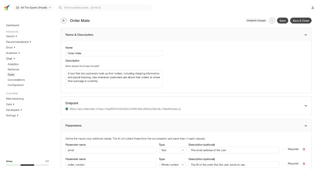Open Conversations in the Chat menu

(x=16, y=80)
